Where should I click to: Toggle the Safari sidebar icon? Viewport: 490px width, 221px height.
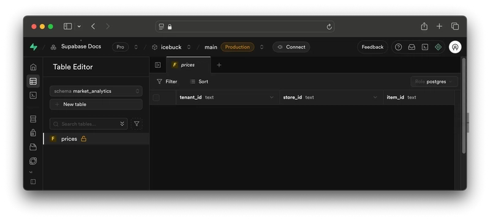68,26
